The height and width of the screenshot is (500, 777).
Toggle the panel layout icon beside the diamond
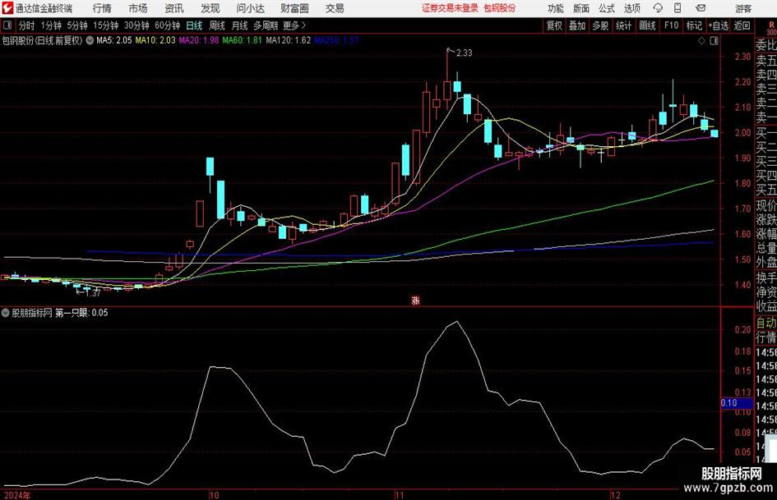(714, 41)
